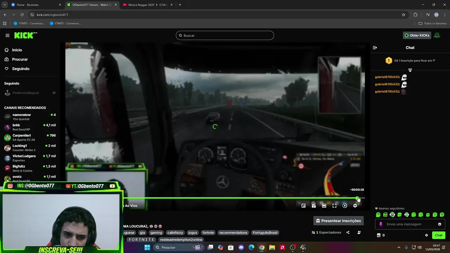Open the Kick sidebar hamburger menu

click(7, 35)
